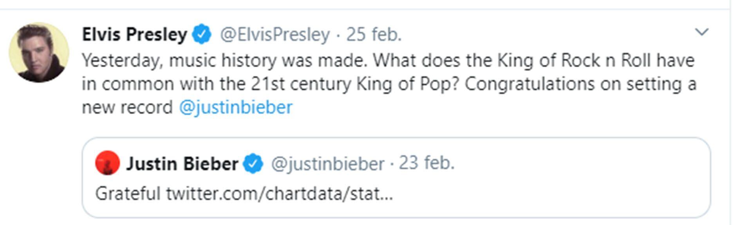
Task: Click the 23 feb. date on the quoted tweet
Action: pyautogui.click(x=427, y=163)
